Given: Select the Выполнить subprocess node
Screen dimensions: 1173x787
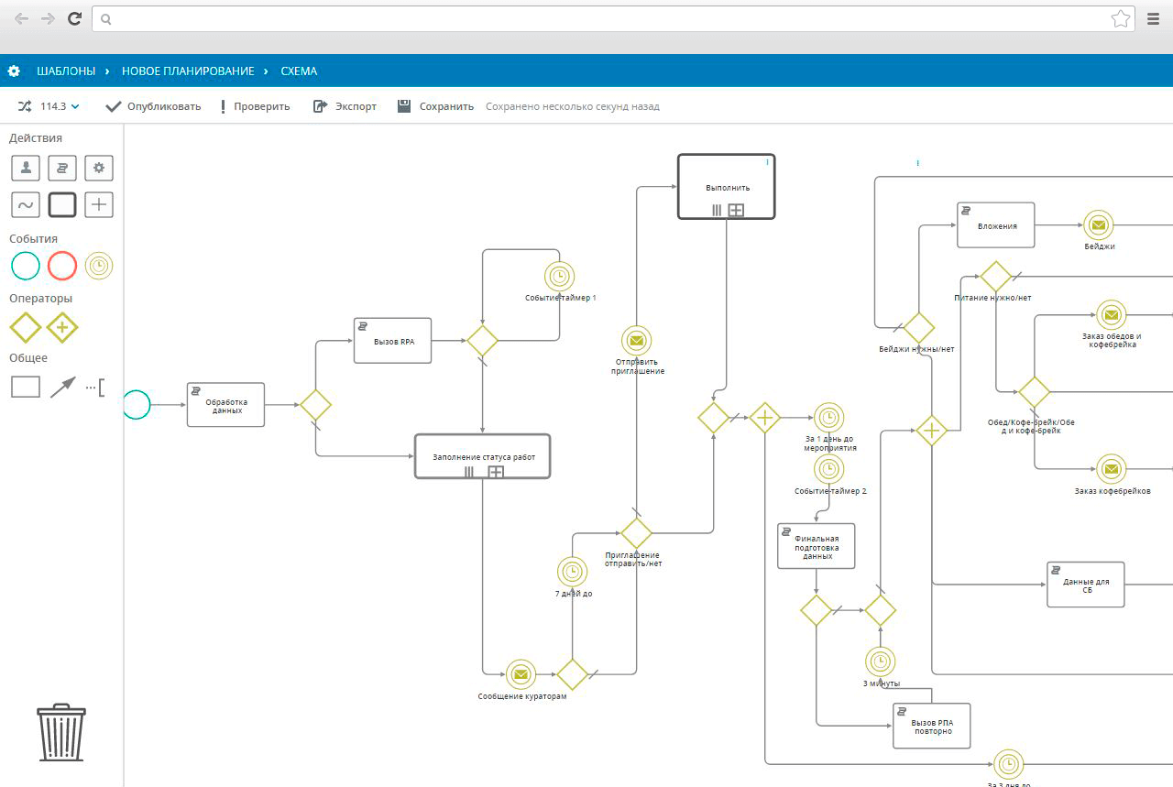Looking at the screenshot, I should click(727, 187).
